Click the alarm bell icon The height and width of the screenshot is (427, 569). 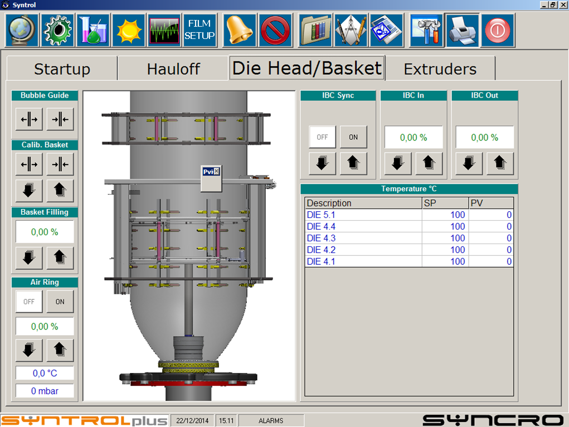click(240, 30)
